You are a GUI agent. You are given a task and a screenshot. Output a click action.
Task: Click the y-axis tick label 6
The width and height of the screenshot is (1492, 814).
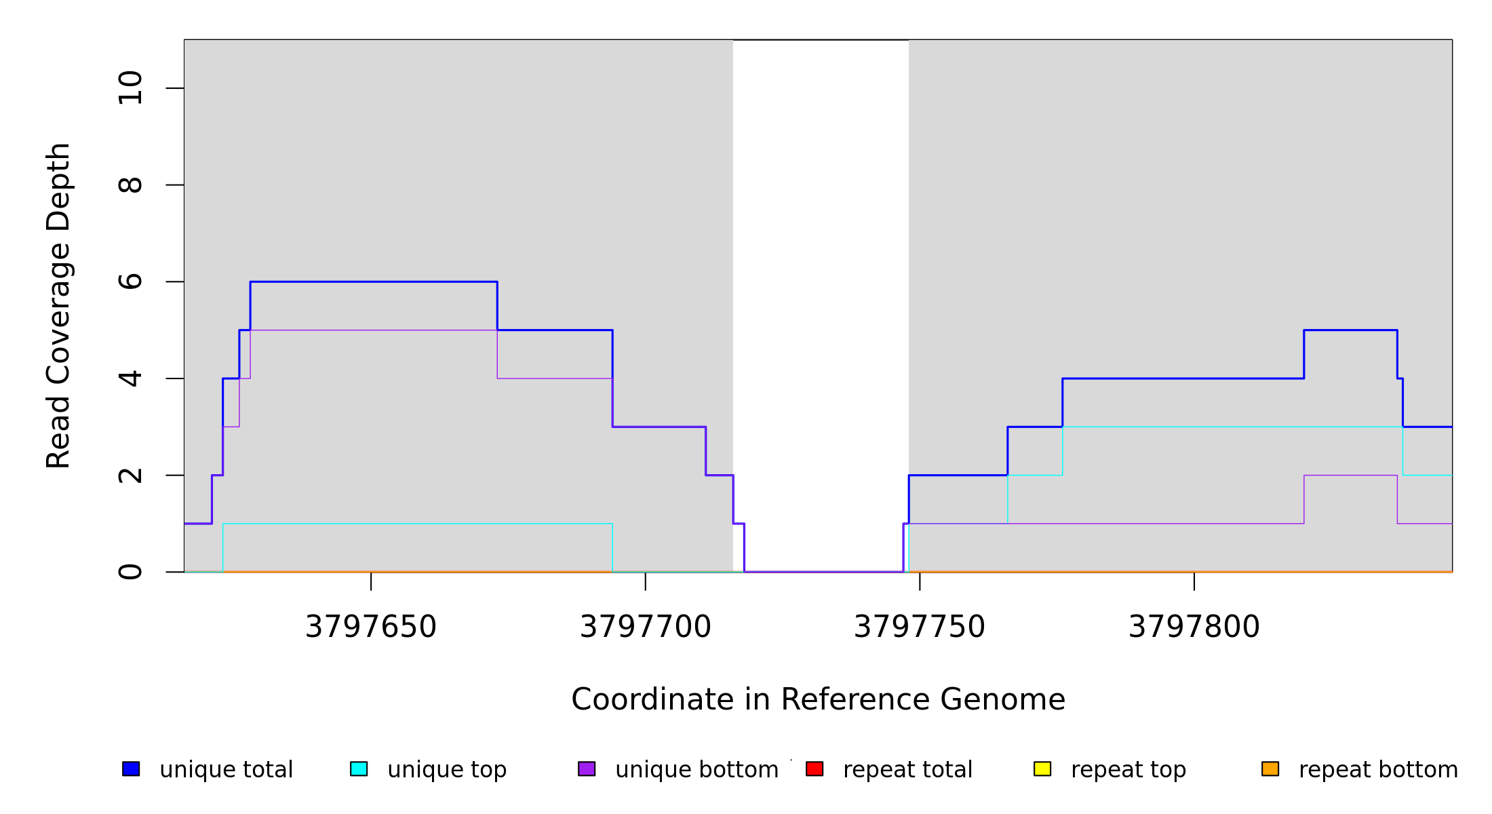point(130,282)
